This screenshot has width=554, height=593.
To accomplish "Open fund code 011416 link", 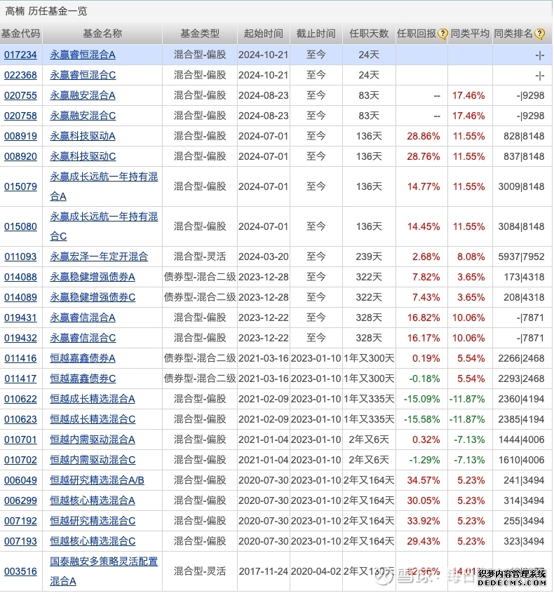I will 20,359.
